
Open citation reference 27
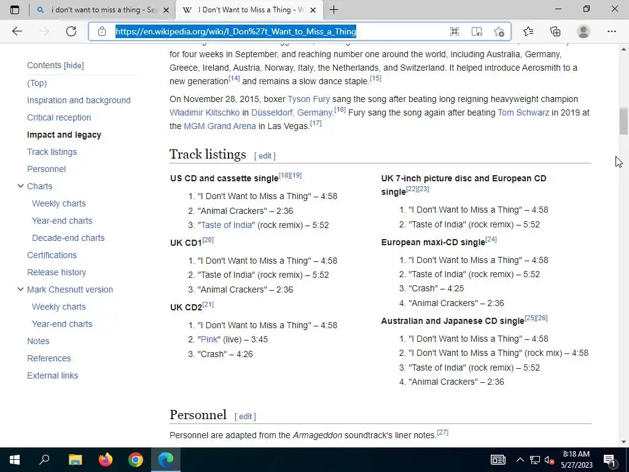[442, 432]
